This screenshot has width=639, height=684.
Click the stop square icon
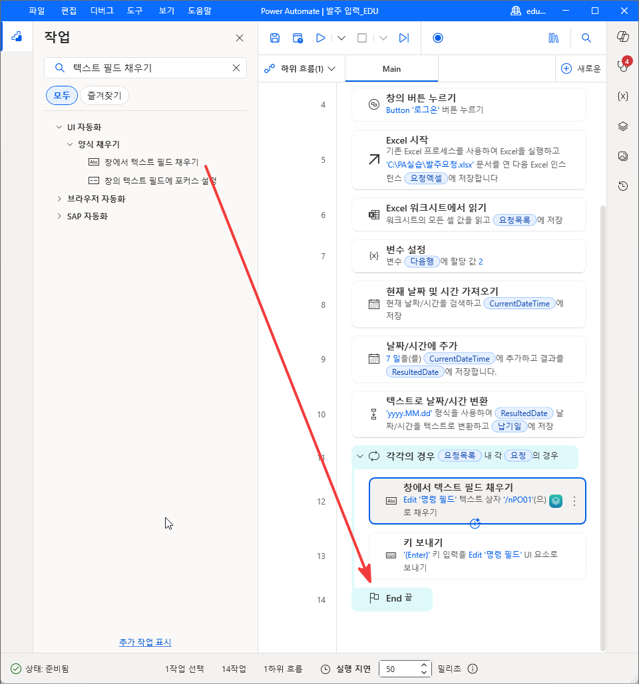tap(362, 38)
